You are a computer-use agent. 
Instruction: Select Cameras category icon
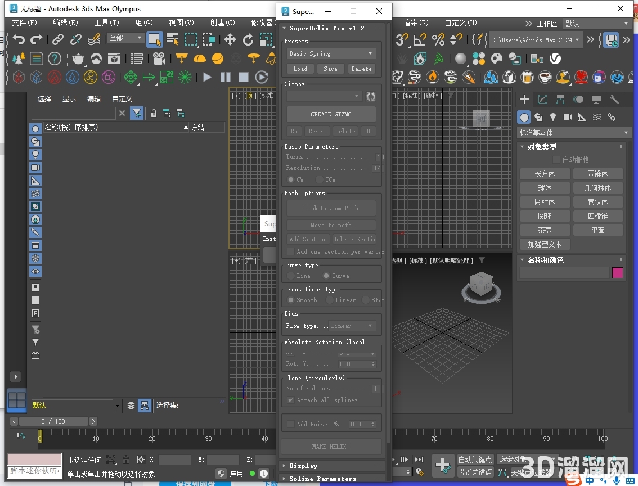(568, 117)
